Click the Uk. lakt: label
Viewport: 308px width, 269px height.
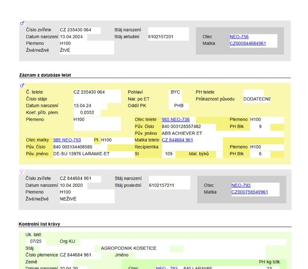tap(34, 234)
